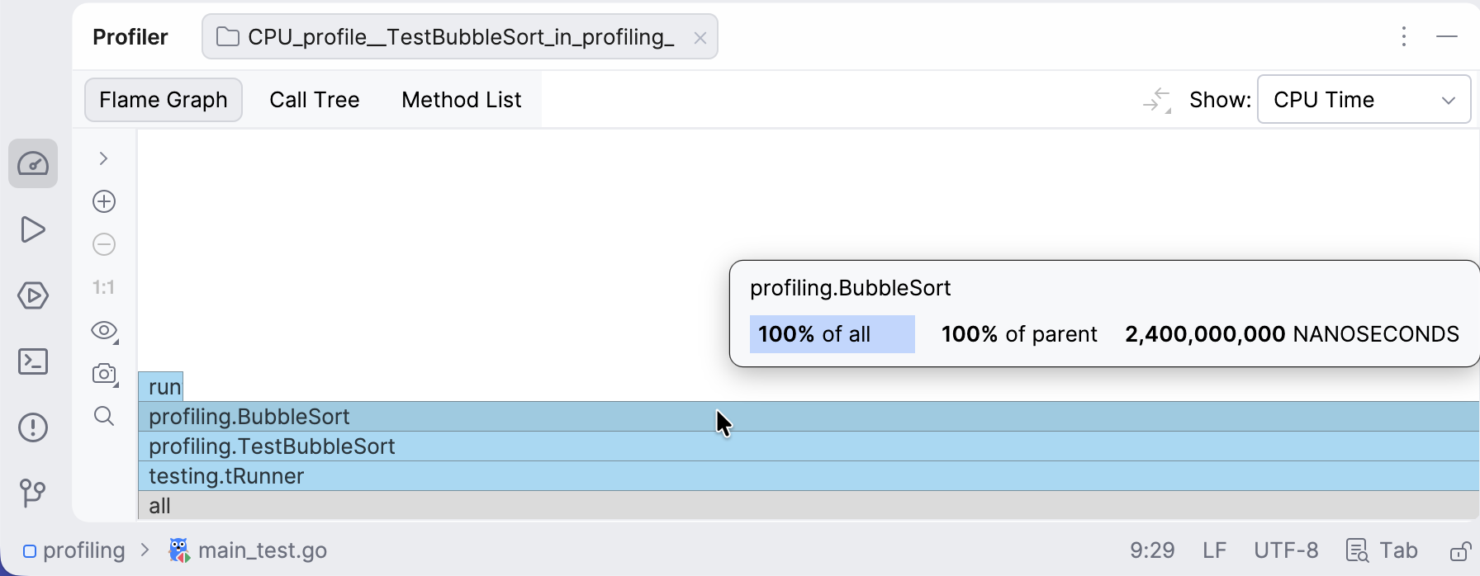Open the profiler kebab options menu
The width and height of the screenshot is (1480, 576).
[x=1404, y=36]
